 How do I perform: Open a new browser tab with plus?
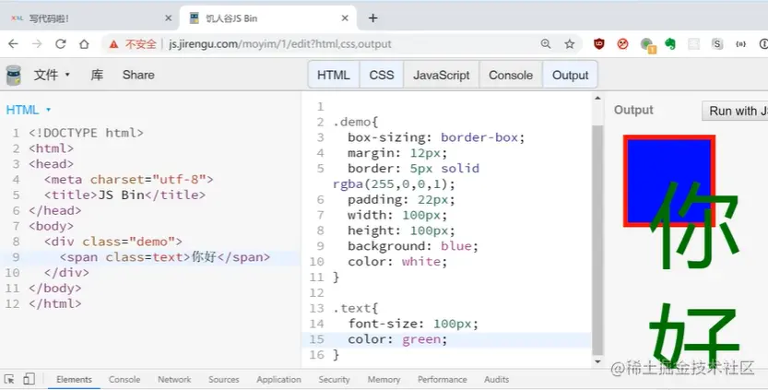pyautogui.click(x=372, y=18)
